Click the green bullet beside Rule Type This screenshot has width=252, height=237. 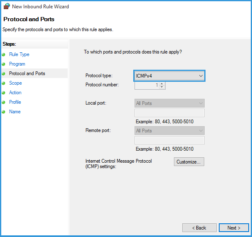pos(4,54)
